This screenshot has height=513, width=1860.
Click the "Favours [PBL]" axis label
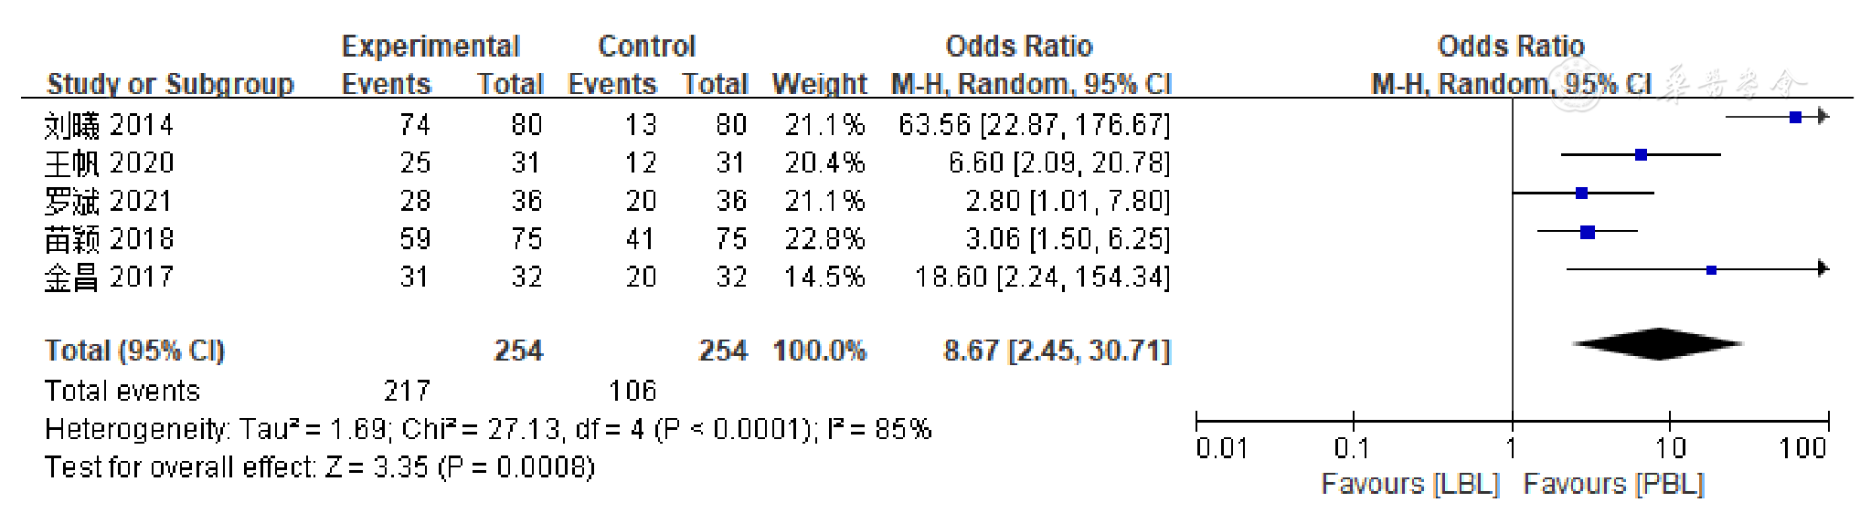[x=1613, y=484]
